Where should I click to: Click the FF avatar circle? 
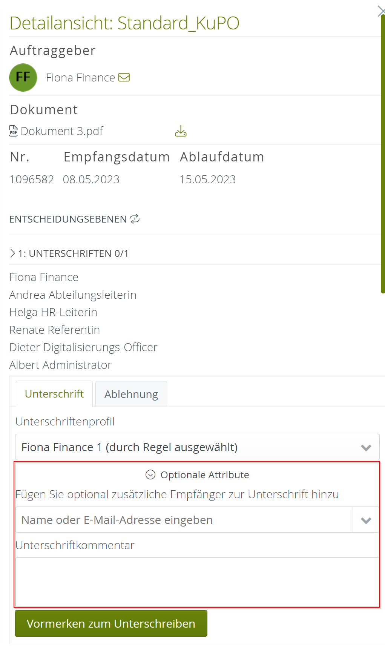pyautogui.click(x=23, y=77)
